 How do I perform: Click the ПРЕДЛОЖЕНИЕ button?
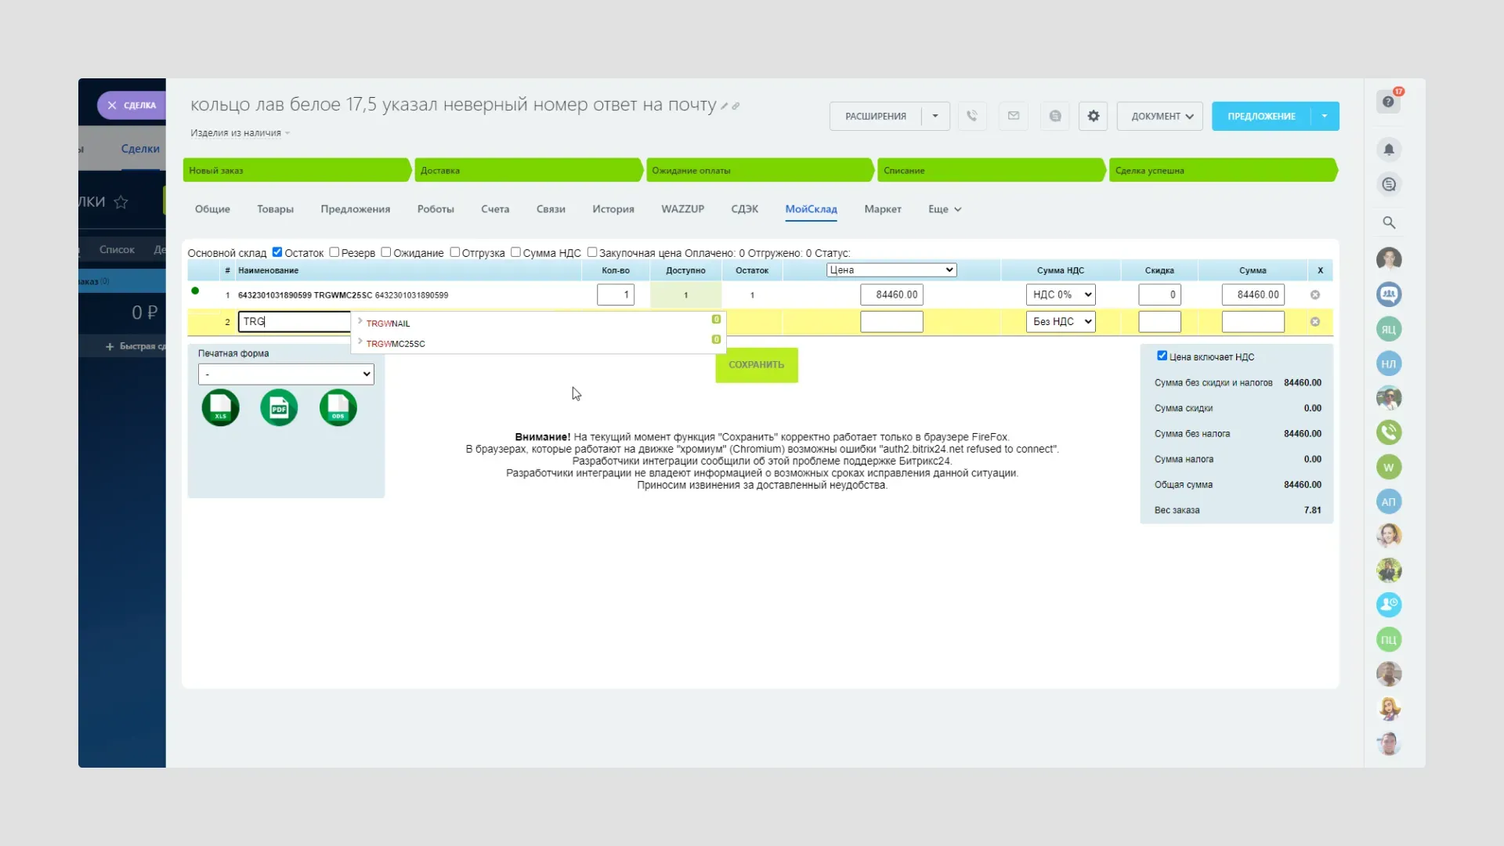(1260, 116)
